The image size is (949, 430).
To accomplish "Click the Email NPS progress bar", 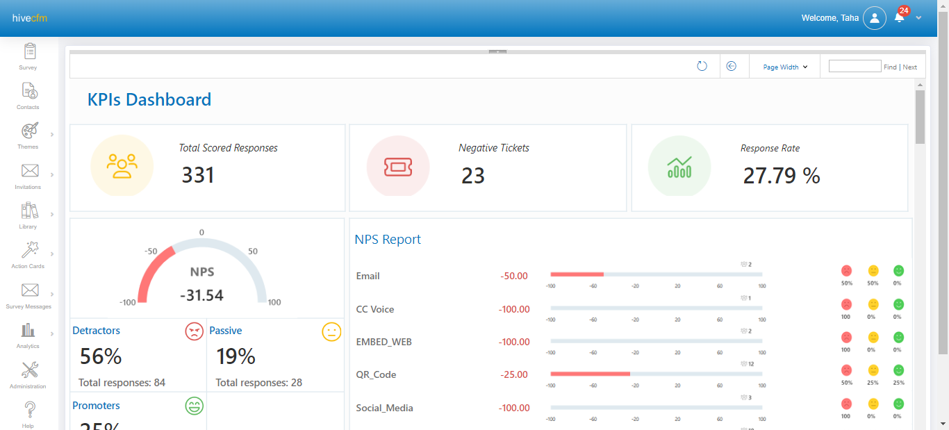I will tap(656, 274).
